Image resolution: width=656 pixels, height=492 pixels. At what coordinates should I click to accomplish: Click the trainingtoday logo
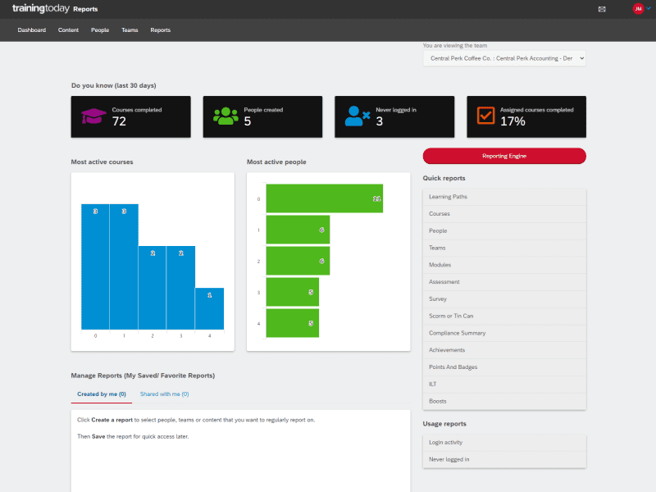(x=40, y=9)
